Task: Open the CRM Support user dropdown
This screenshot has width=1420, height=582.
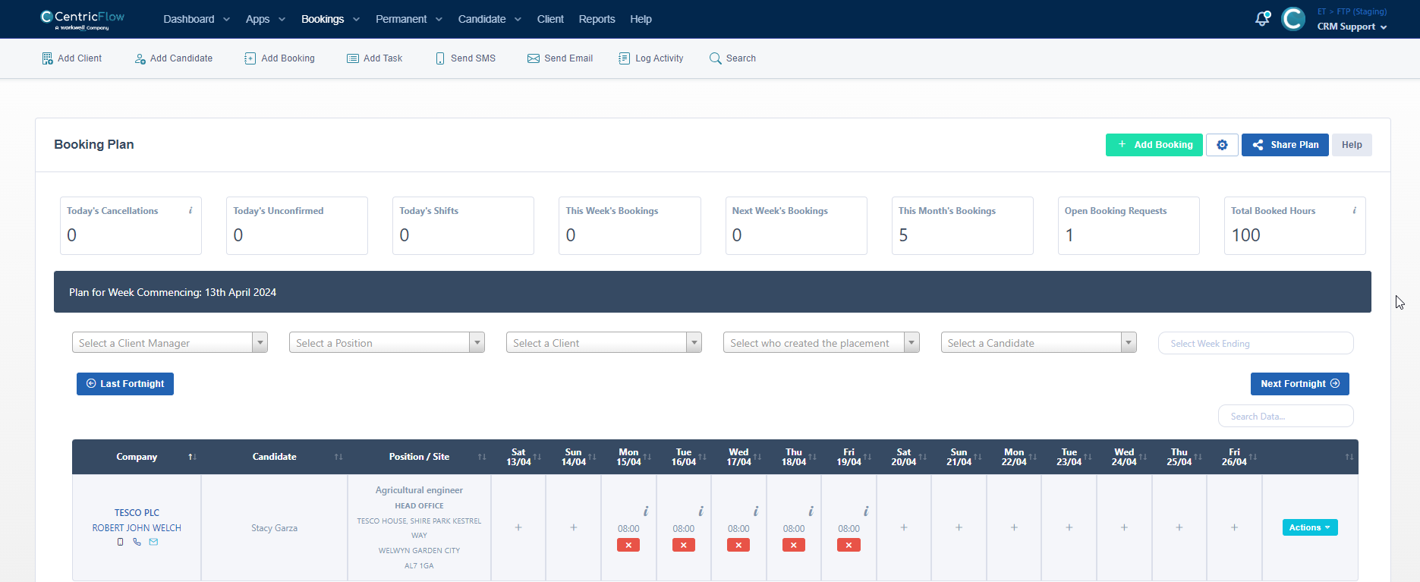Action: [x=1352, y=27]
